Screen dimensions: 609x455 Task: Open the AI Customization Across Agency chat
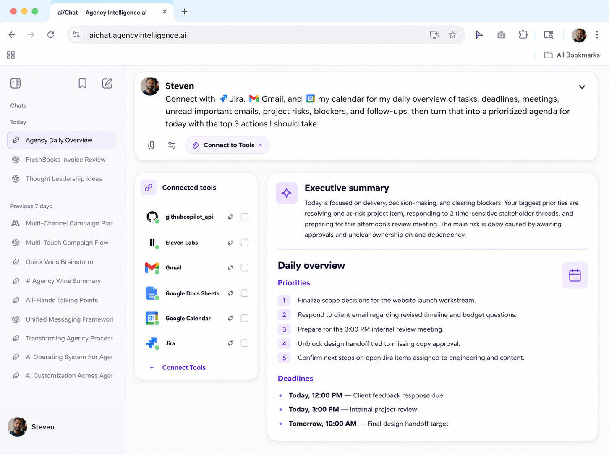[62, 376]
